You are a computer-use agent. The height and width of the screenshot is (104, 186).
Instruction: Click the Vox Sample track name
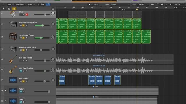(x=24, y=79)
